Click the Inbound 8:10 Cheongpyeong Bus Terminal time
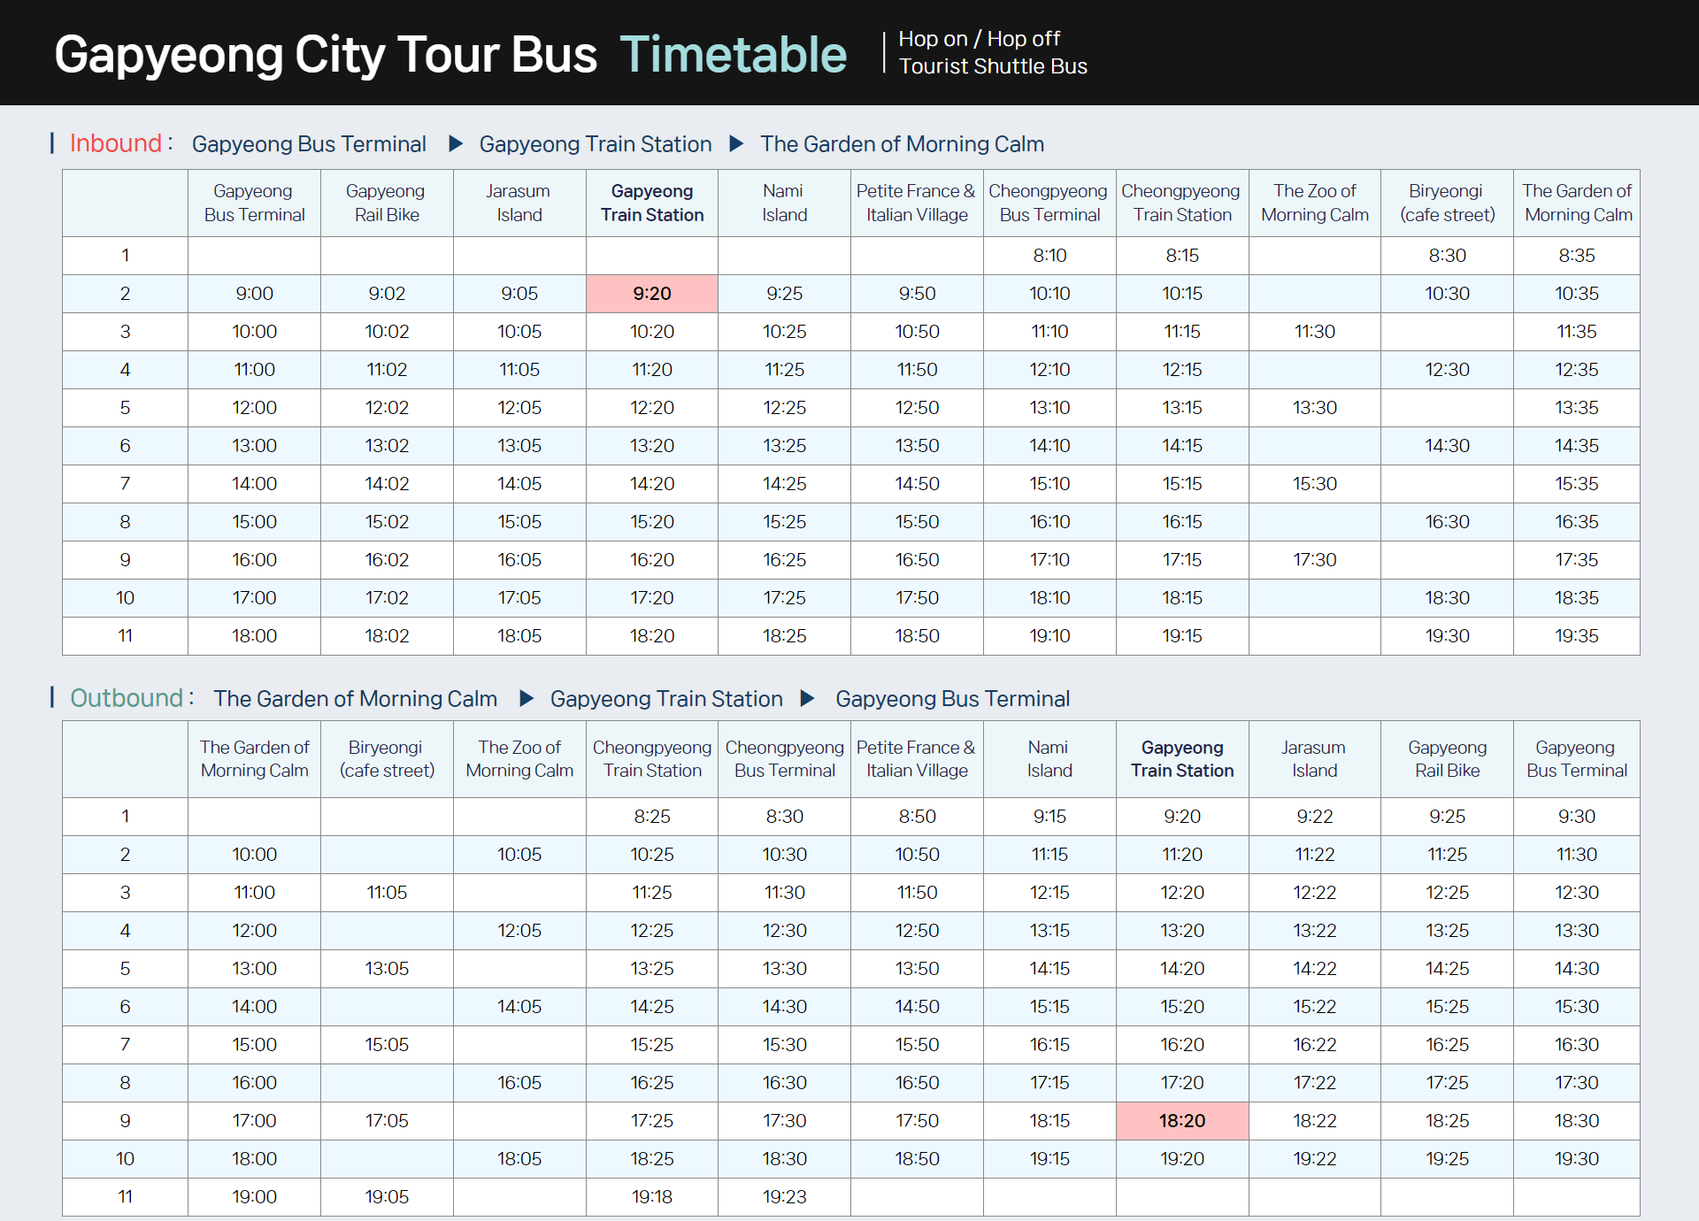 click(x=1049, y=256)
